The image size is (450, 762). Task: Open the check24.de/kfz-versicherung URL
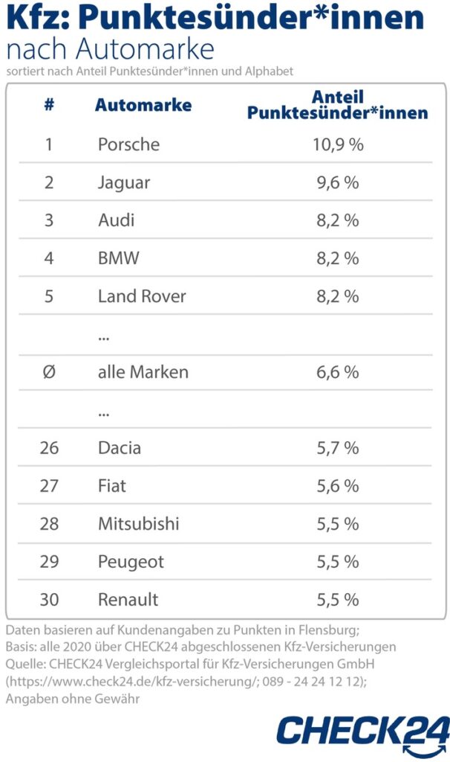[132, 682]
